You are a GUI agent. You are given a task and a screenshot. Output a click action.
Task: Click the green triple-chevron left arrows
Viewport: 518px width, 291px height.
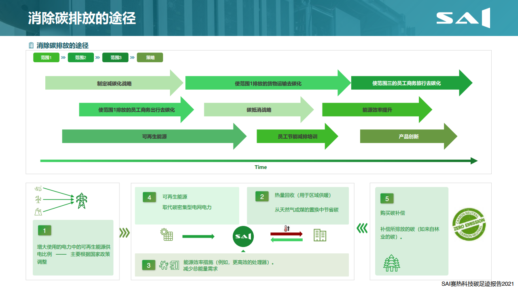[362, 228]
